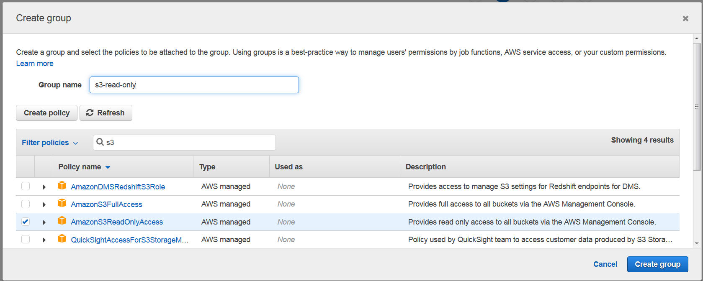Click the description 'Provides full access to all buckets'
The width and height of the screenshot is (703, 281).
pos(522,204)
